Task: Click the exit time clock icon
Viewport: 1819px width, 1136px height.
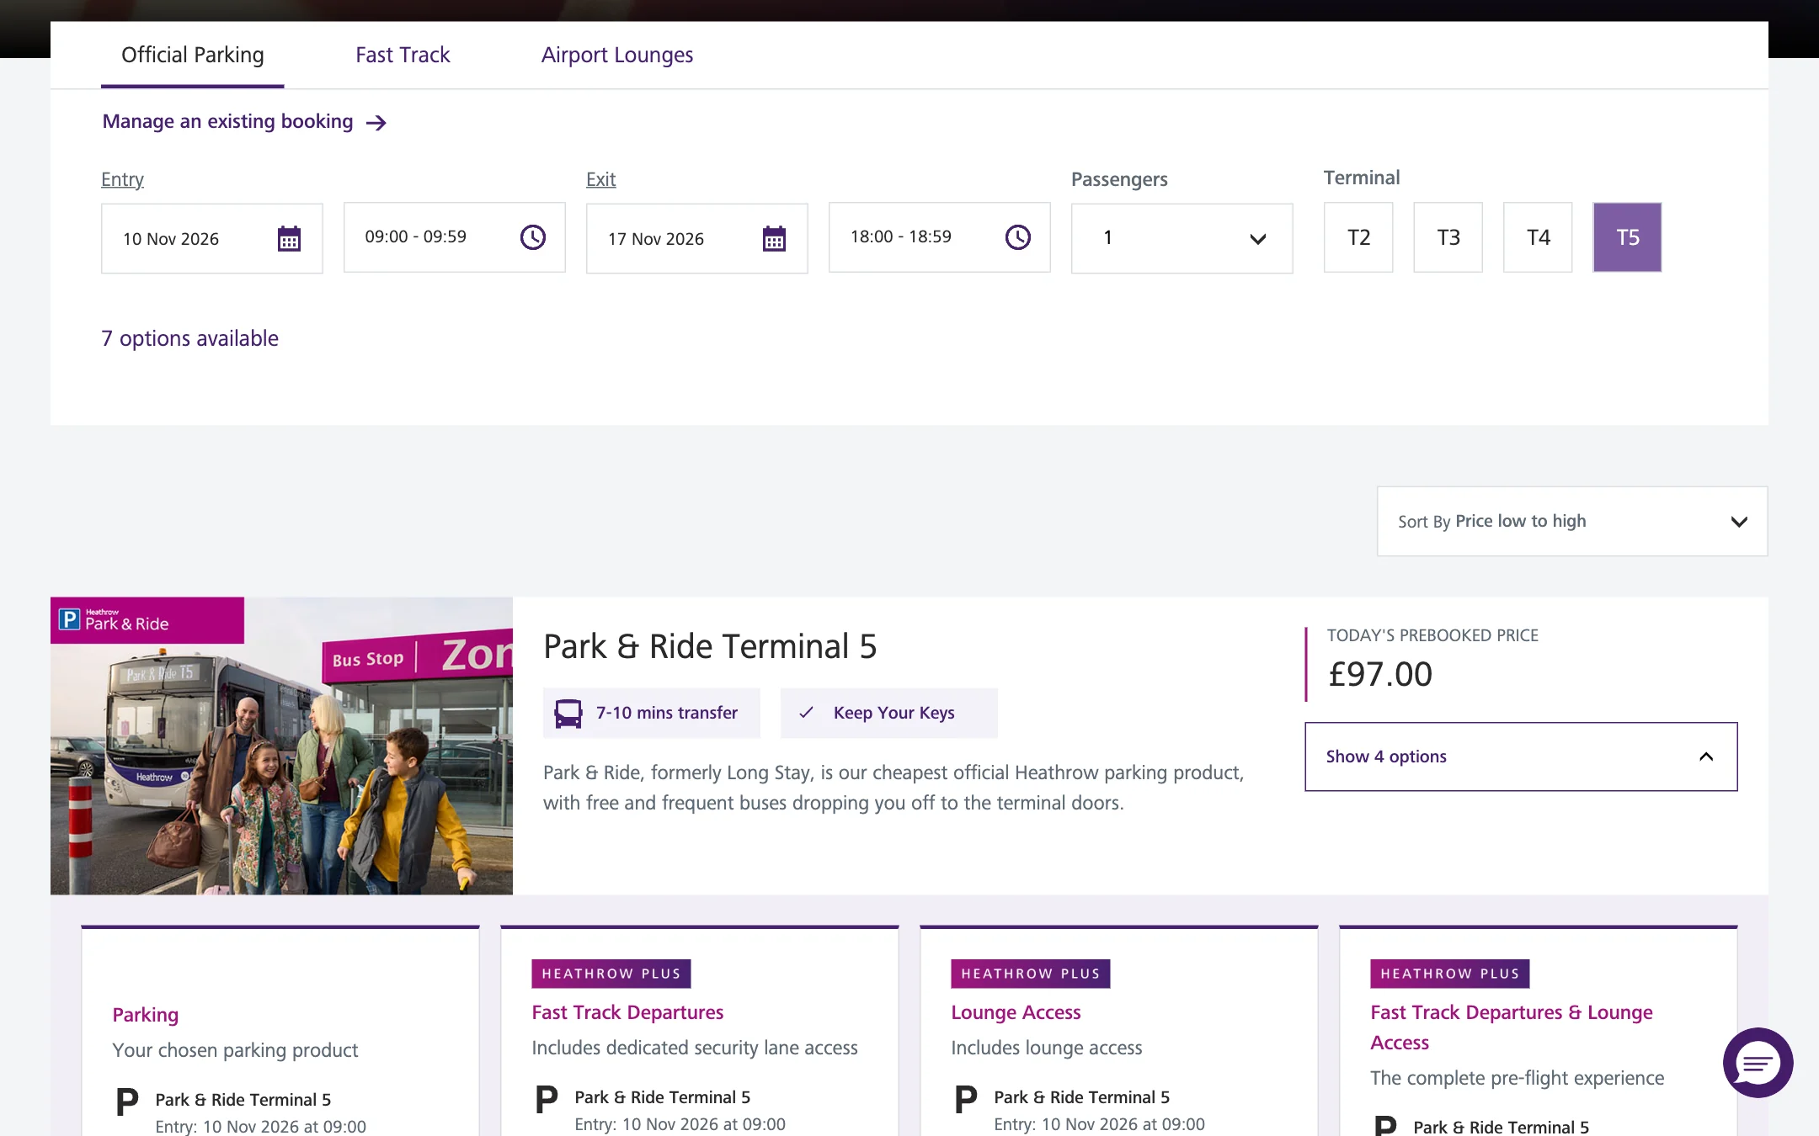Action: pyautogui.click(x=1017, y=237)
